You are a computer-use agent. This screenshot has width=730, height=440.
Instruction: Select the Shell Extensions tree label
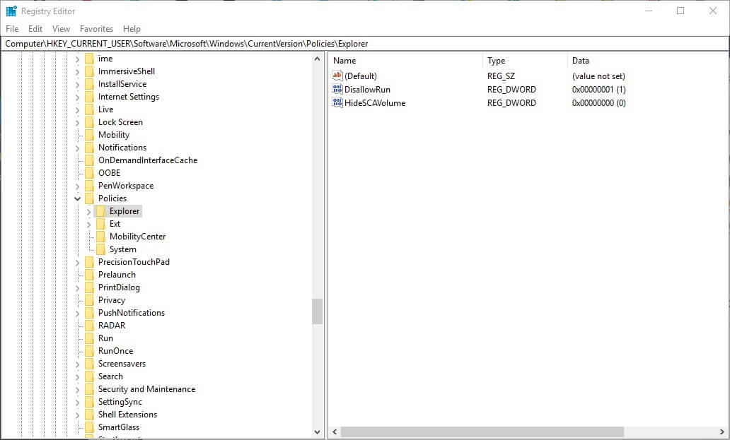(x=127, y=415)
